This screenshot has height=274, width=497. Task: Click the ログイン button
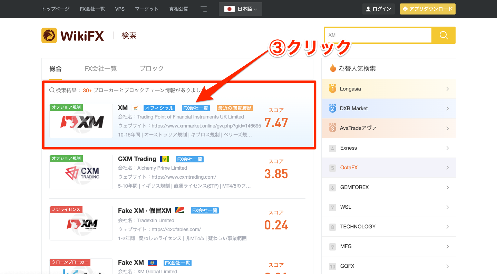378,9
